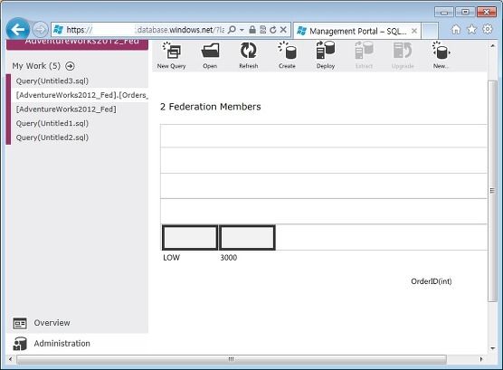Viewport: 503px width, 370px height.
Task: Click the Overview section in the sidebar
Action: [x=77, y=323]
